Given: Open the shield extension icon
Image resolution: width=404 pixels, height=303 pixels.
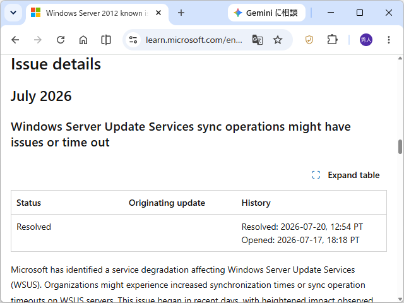Looking at the screenshot, I should pyautogui.click(x=309, y=40).
